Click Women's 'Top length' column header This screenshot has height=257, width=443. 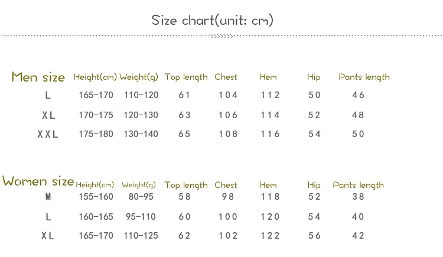point(186,185)
